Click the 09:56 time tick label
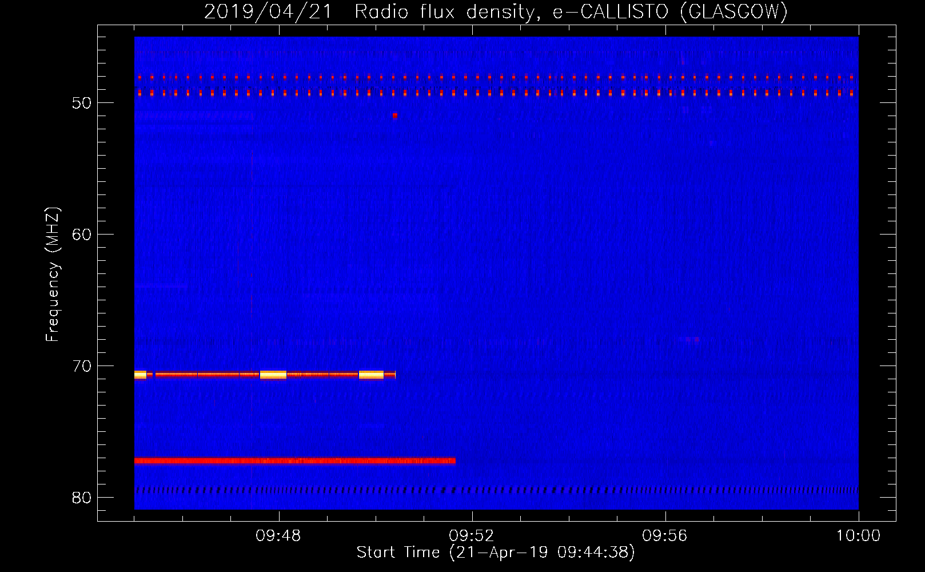Screen dimensions: 925x572 [665, 536]
